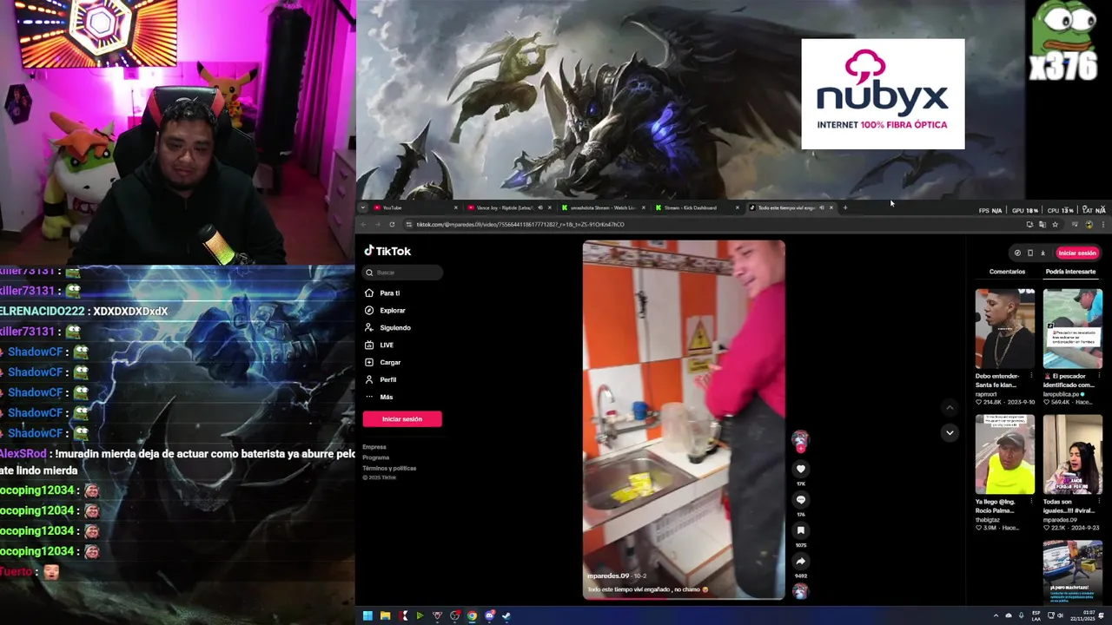Open Ya llego @ing. Rocío Palma video
The image size is (1112, 625).
coord(1004,455)
